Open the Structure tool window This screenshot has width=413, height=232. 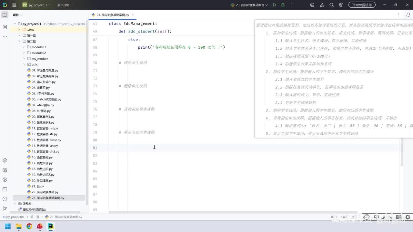click(5, 27)
